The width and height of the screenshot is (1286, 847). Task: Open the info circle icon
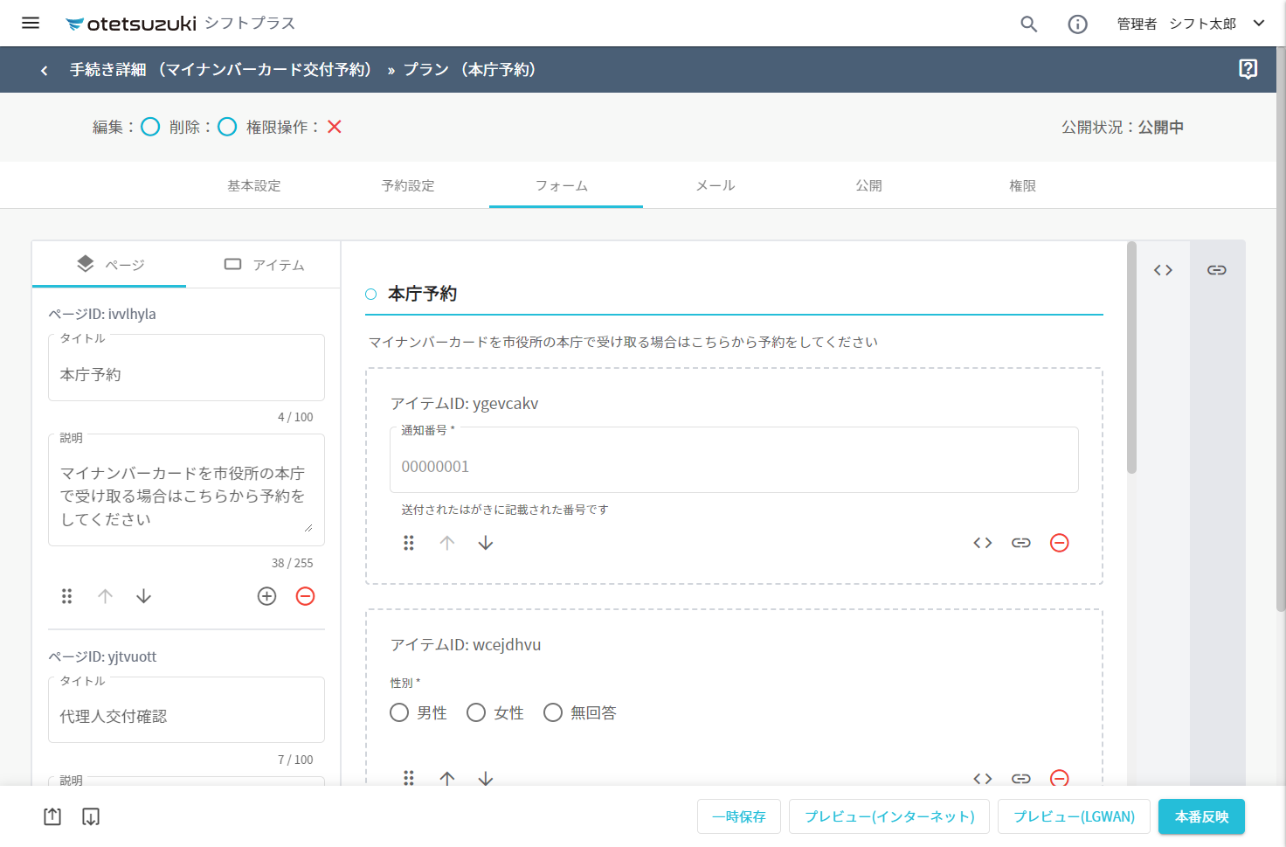coord(1078,24)
